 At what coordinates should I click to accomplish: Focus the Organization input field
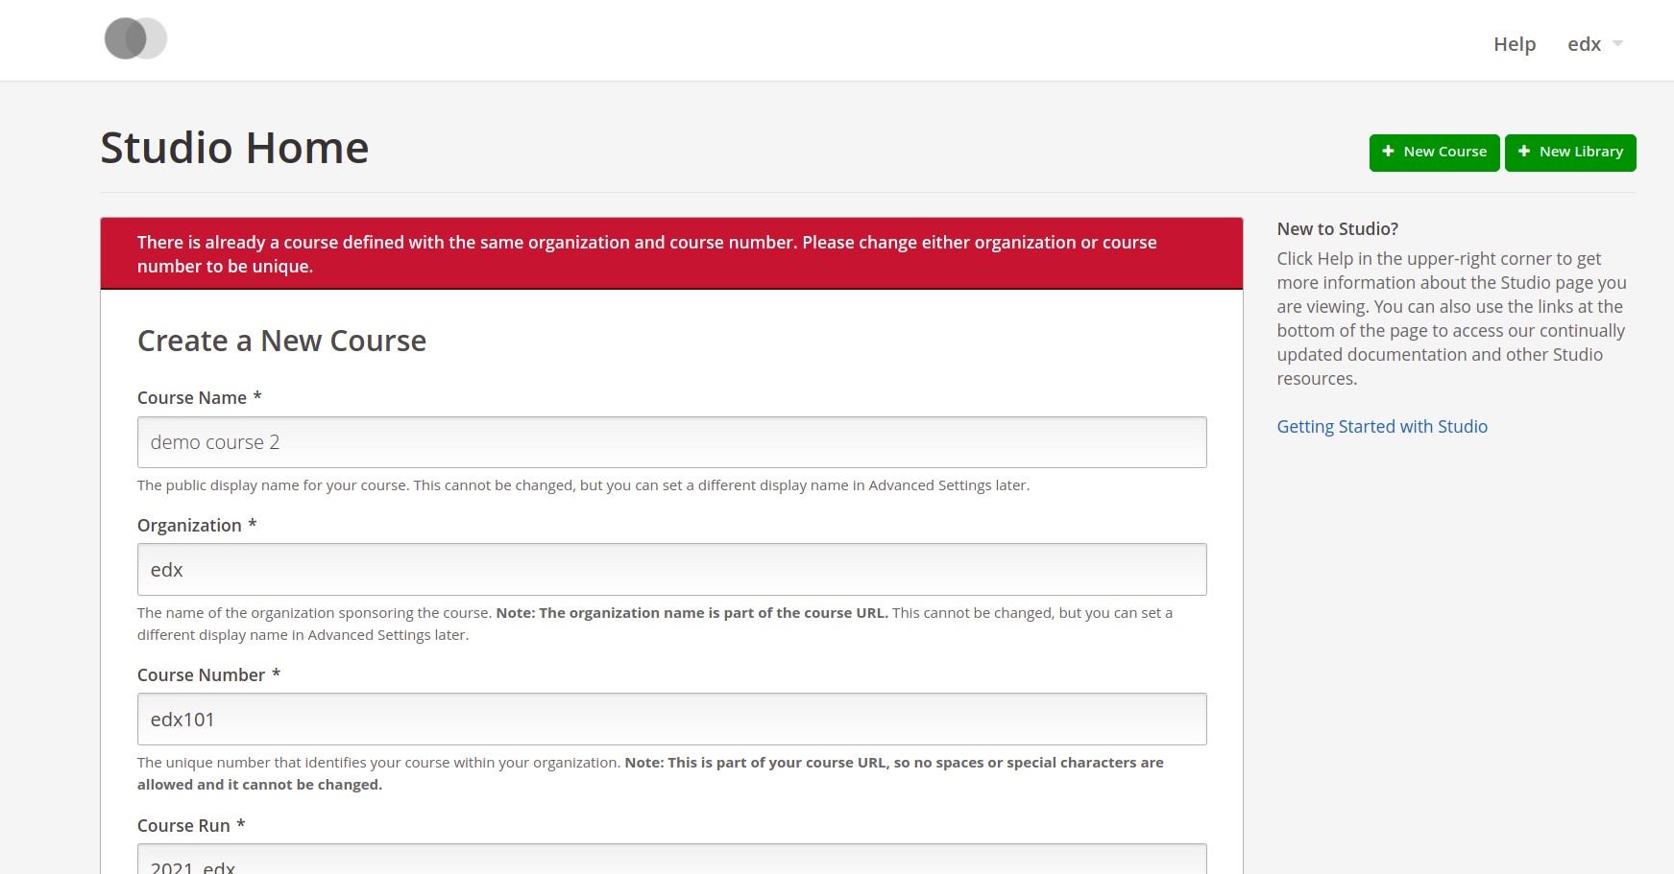tap(671, 570)
